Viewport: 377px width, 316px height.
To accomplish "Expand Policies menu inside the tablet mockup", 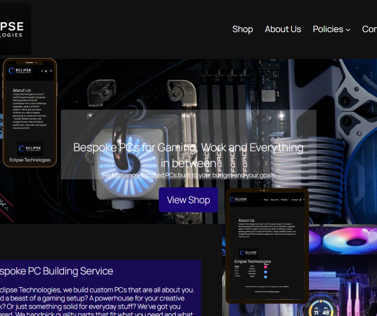I will (284, 200).
